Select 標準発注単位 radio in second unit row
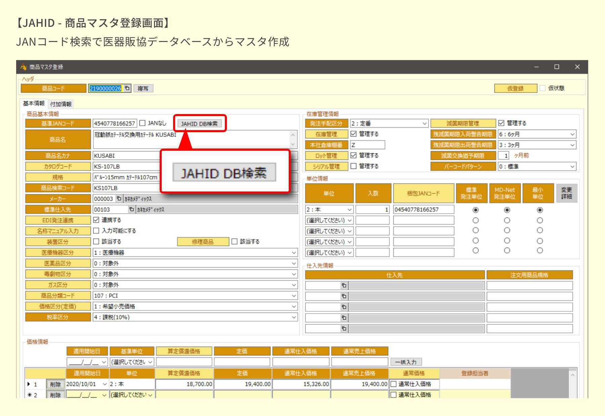 click(x=475, y=220)
